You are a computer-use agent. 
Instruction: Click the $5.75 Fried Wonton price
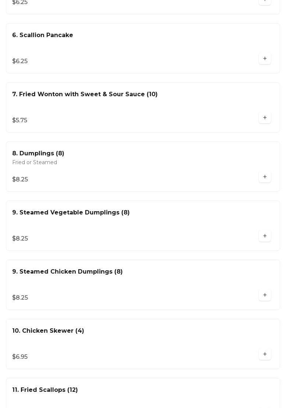click(19, 120)
